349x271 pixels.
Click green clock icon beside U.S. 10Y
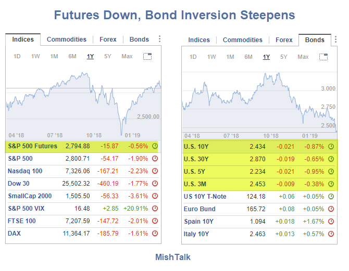[331, 146]
